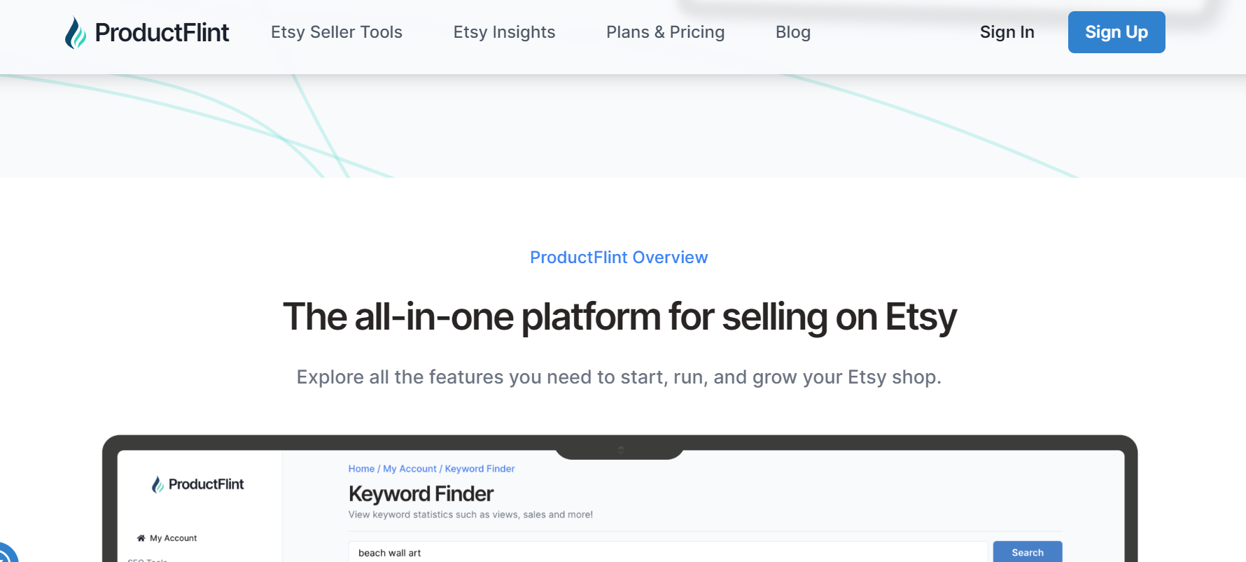Click the Keyword Finder breadcrumb link

tap(479, 469)
